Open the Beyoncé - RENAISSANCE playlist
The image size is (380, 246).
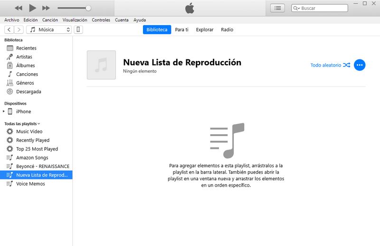[x=36, y=167]
